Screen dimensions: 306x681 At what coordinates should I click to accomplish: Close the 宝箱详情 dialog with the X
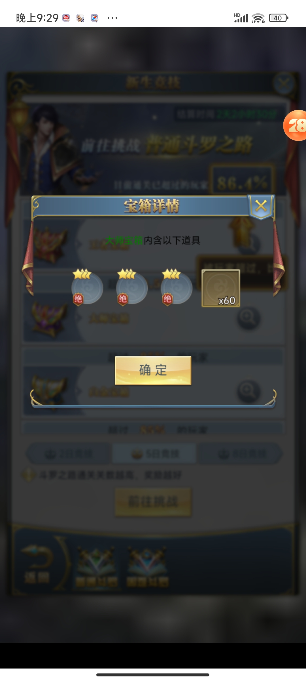coord(261,206)
